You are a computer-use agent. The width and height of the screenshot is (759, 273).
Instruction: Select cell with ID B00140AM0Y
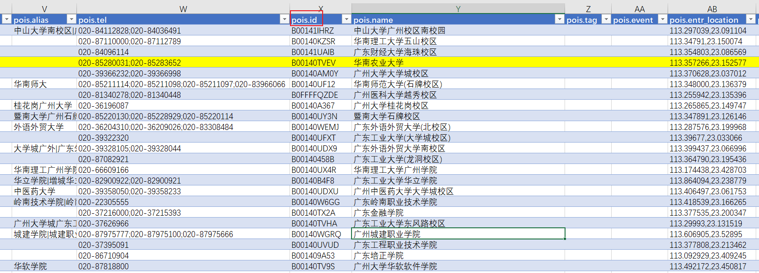tap(321, 73)
